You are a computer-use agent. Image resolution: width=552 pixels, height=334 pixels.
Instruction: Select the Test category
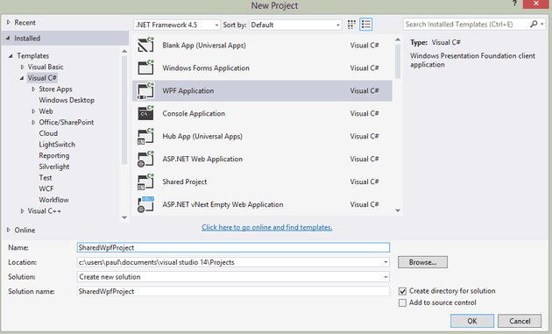[x=46, y=178]
